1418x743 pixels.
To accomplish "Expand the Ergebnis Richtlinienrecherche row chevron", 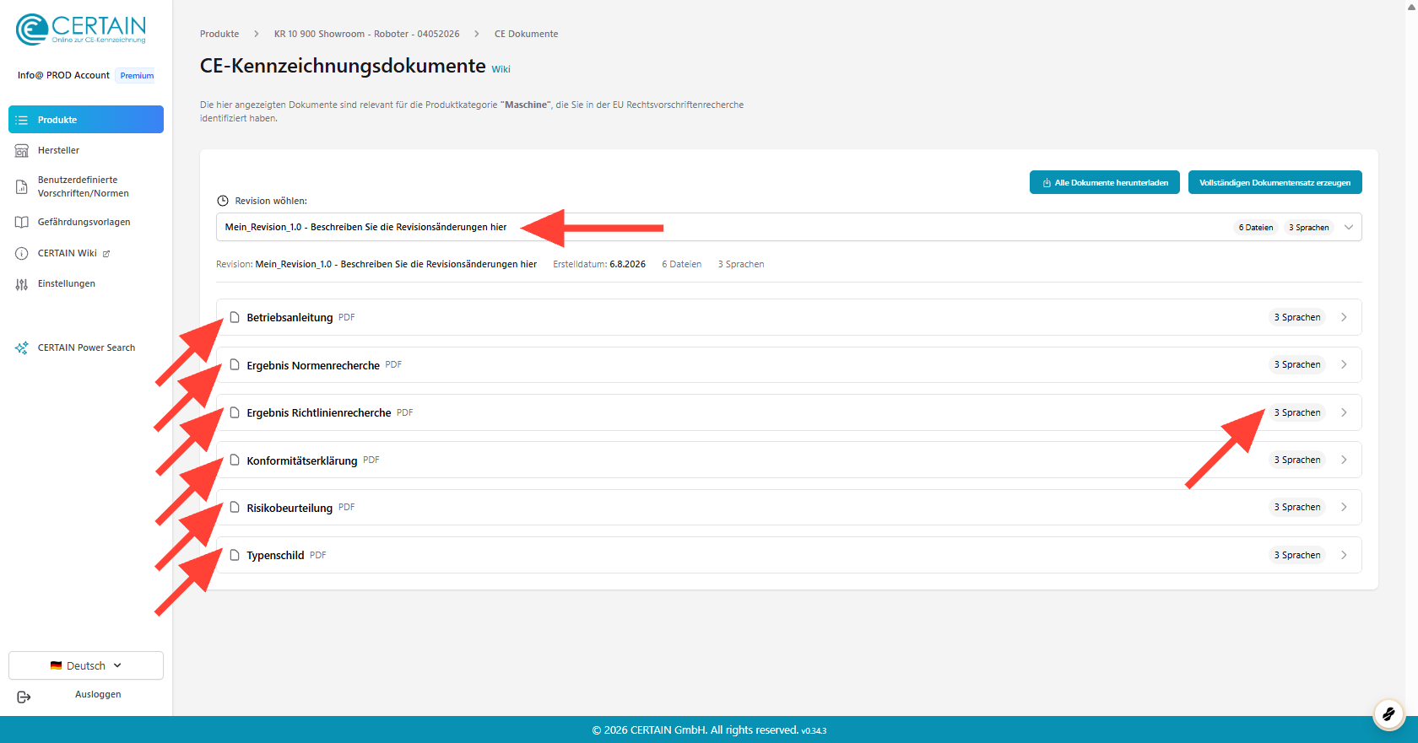I will point(1344,412).
